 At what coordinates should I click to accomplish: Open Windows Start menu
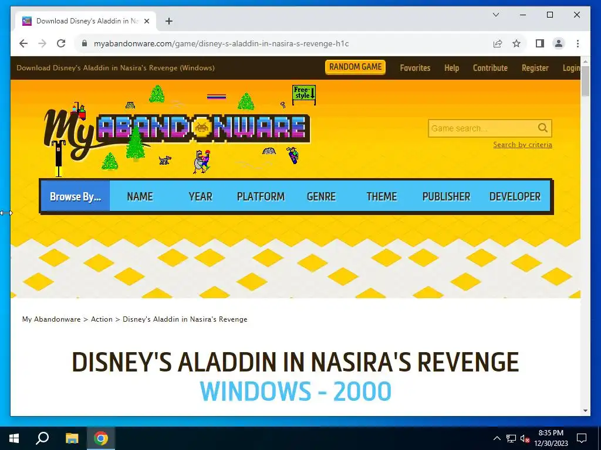14,438
